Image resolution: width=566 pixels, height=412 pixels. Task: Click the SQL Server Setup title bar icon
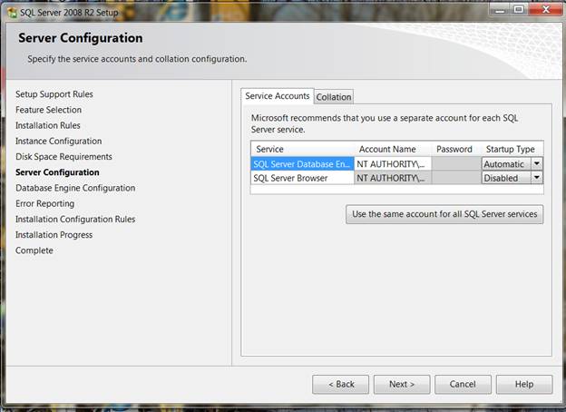pos(12,13)
